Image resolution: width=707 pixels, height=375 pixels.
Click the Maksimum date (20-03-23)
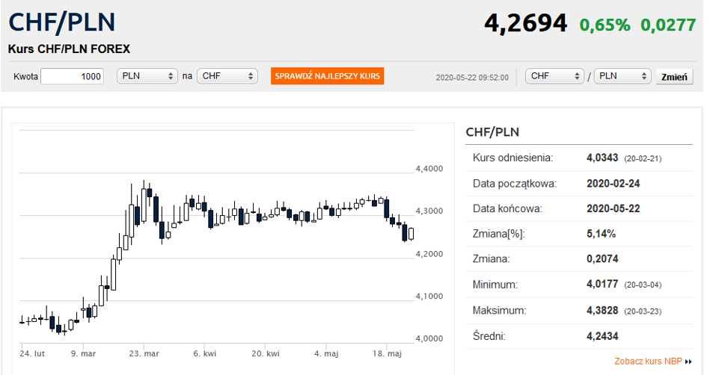coord(643,312)
